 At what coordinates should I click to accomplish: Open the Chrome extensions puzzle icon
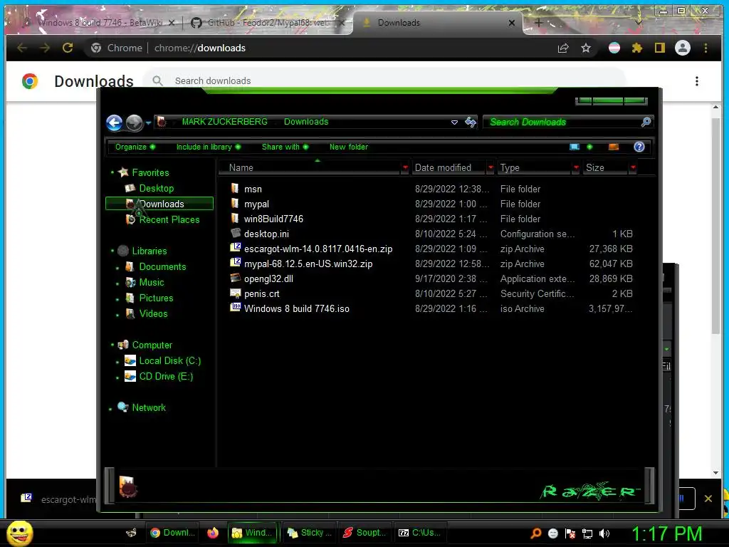point(637,48)
